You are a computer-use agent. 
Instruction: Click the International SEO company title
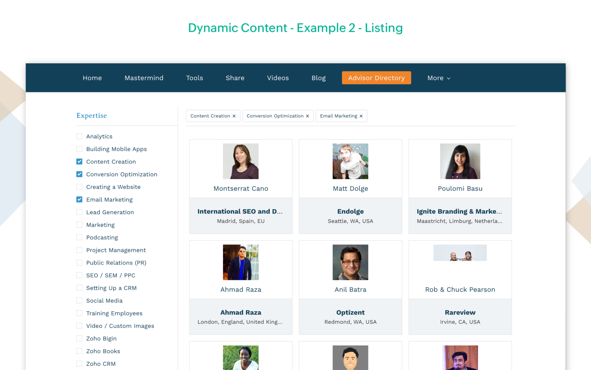coord(240,211)
